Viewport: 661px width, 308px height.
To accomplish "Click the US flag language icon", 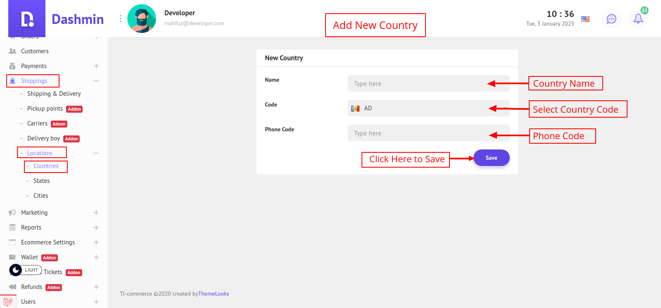I will point(585,19).
